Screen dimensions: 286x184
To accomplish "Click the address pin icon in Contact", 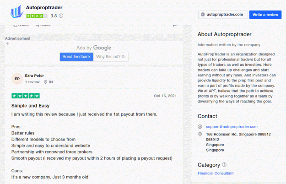I will (200, 135).
